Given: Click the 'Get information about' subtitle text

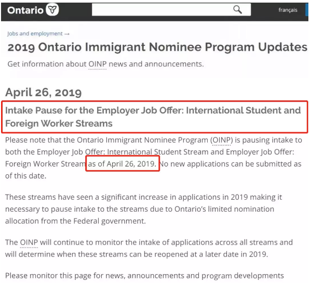Looking at the screenshot, I should pos(105,64).
